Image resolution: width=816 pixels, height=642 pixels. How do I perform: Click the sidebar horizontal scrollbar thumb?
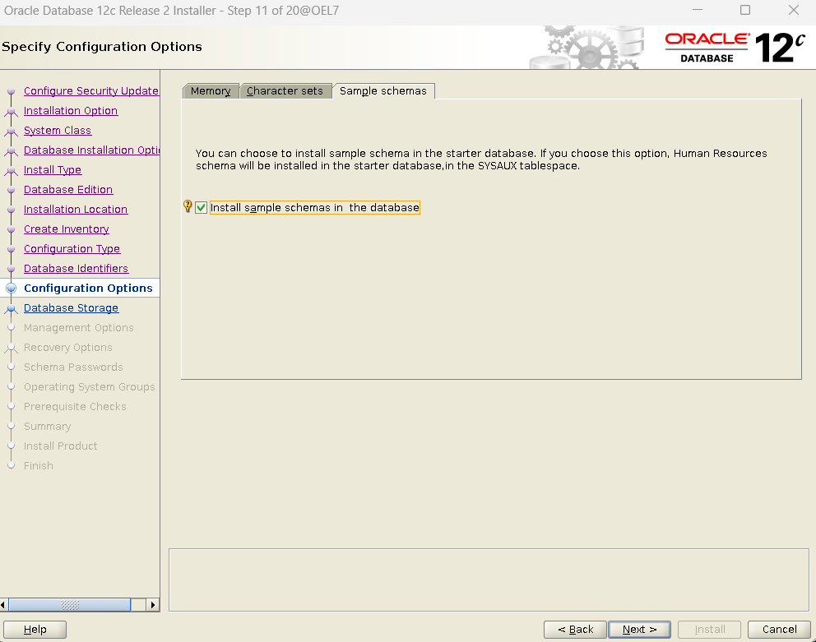tap(70, 604)
